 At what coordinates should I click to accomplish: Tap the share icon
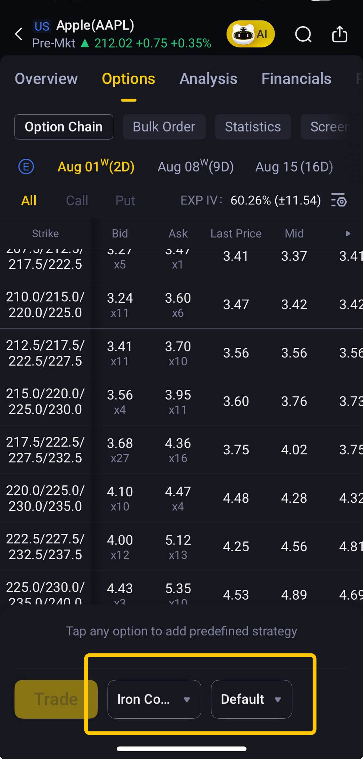point(339,34)
